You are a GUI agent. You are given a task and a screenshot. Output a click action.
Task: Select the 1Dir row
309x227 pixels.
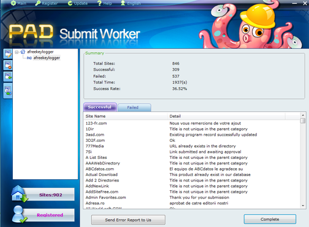(x=191, y=129)
